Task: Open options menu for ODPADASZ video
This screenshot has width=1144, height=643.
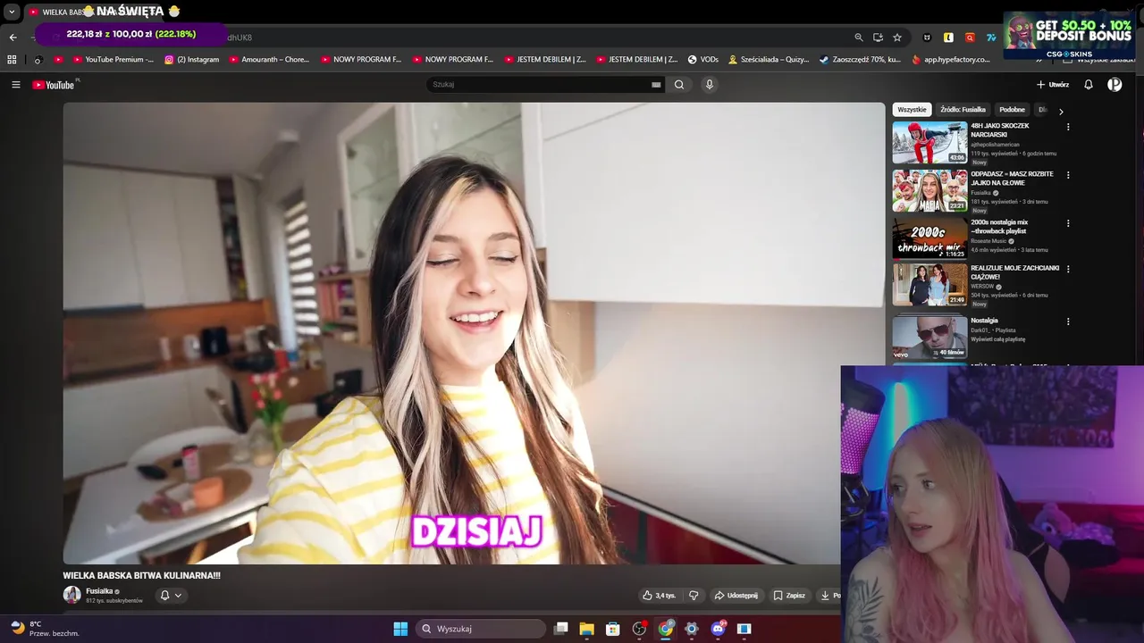Action: [1068, 175]
